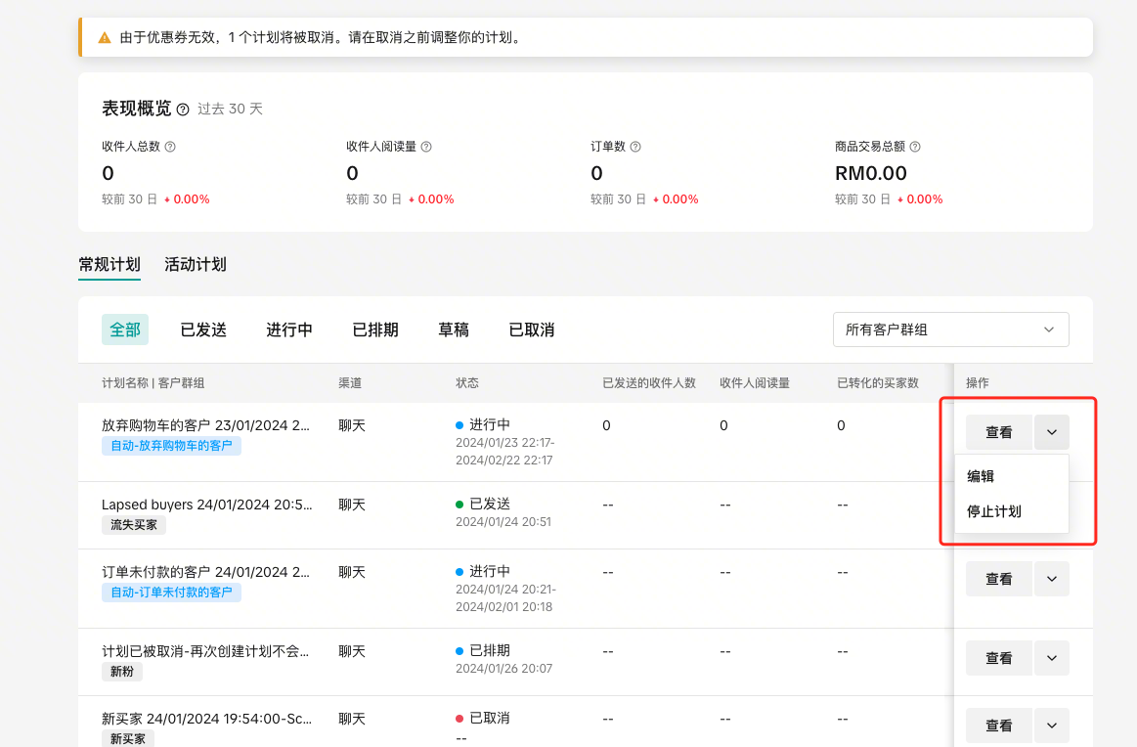
Task: Choose 停止计划 in the dropdown menu
Action: pyautogui.click(x=994, y=511)
